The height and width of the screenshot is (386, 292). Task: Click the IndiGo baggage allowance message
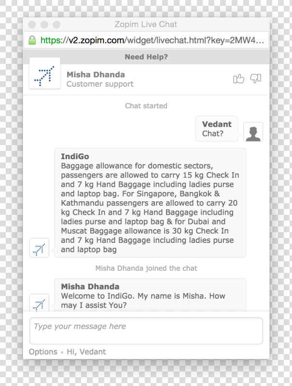click(x=150, y=203)
